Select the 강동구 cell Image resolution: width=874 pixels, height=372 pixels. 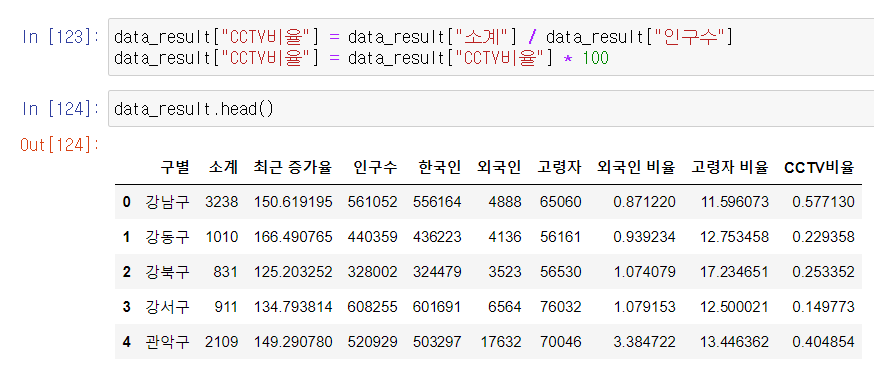click(x=167, y=237)
